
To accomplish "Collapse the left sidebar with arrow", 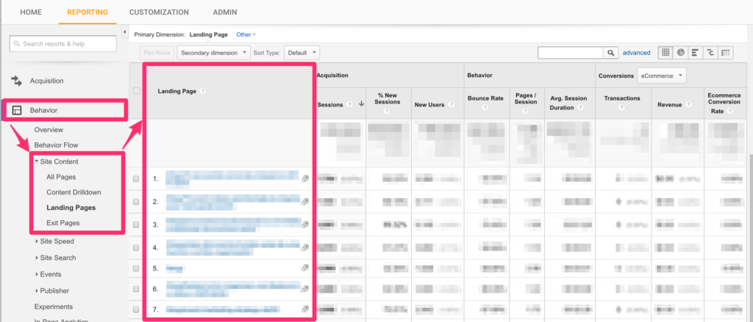I will 124,32.
